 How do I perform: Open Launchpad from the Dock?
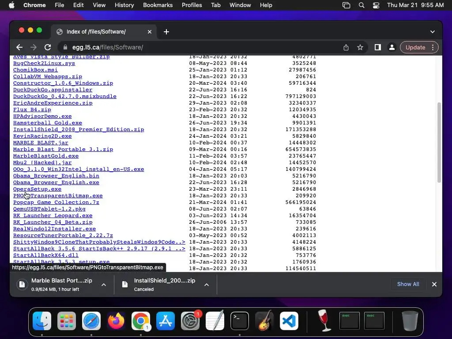point(67,321)
